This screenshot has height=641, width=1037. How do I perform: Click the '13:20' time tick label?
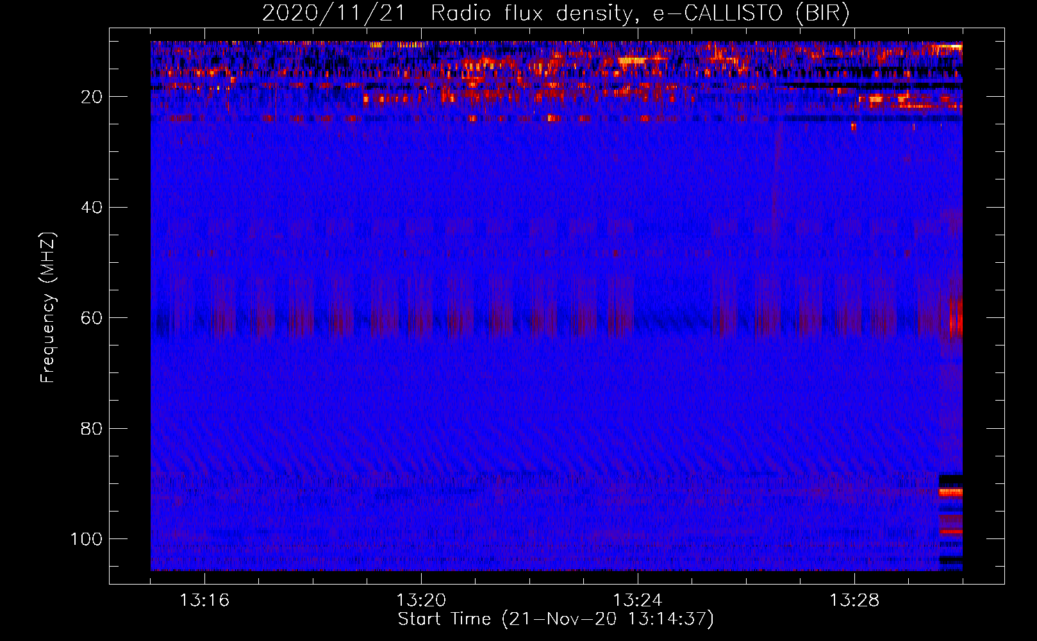point(421,601)
